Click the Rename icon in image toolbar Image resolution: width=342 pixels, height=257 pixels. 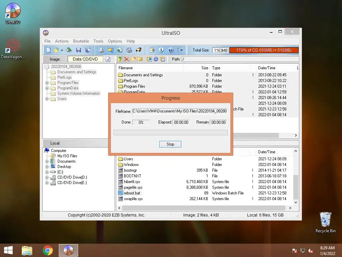click(x=140, y=59)
